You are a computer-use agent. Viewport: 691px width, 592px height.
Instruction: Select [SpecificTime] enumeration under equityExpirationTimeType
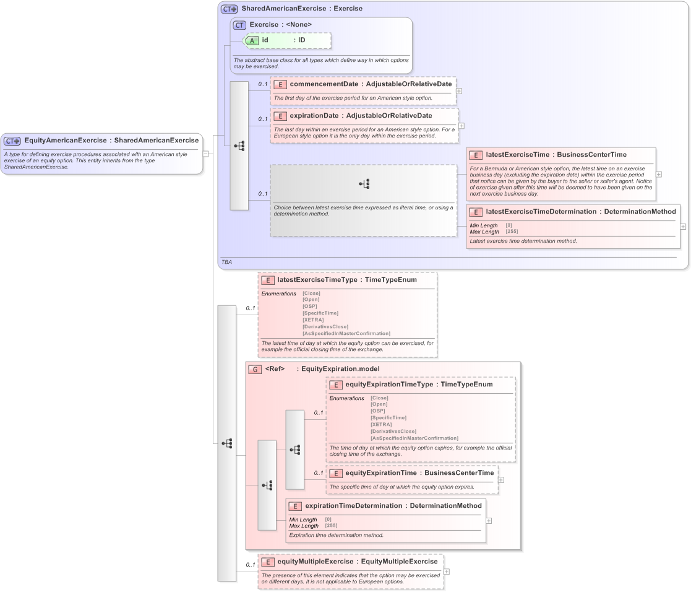click(388, 418)
